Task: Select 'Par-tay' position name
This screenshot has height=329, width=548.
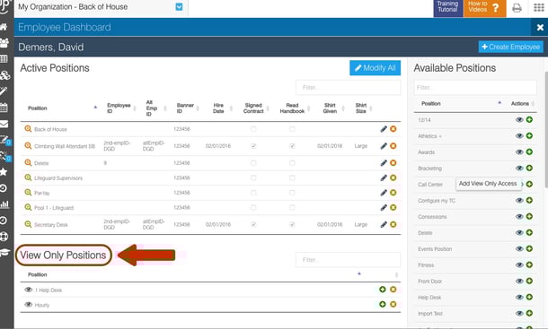Action: click(x=42, y=193)
